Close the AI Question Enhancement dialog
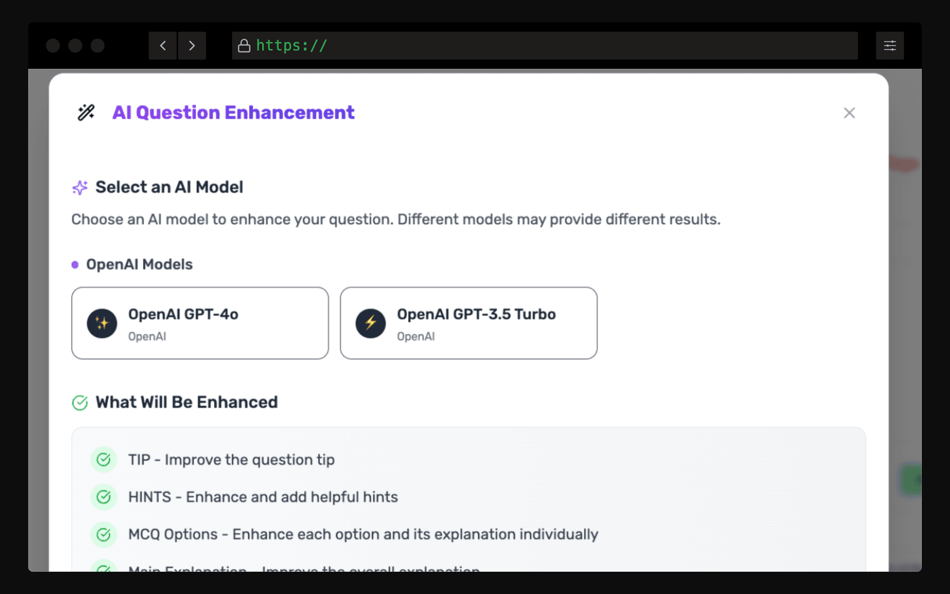 (x=849, y=113)
